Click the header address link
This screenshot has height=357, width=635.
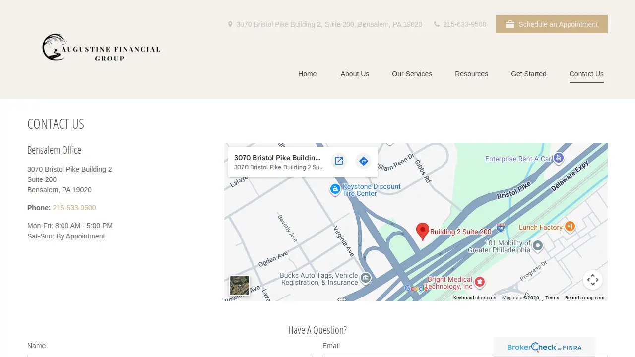(325, 24)
